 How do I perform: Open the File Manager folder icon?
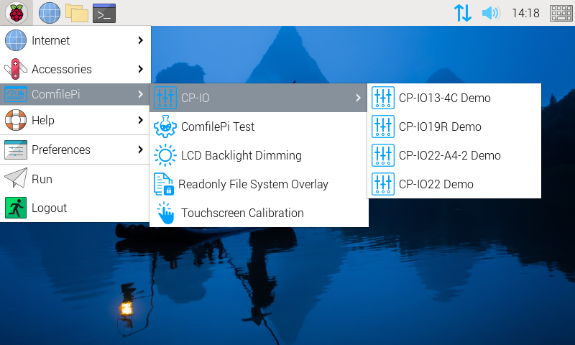(x=76, y=13)
